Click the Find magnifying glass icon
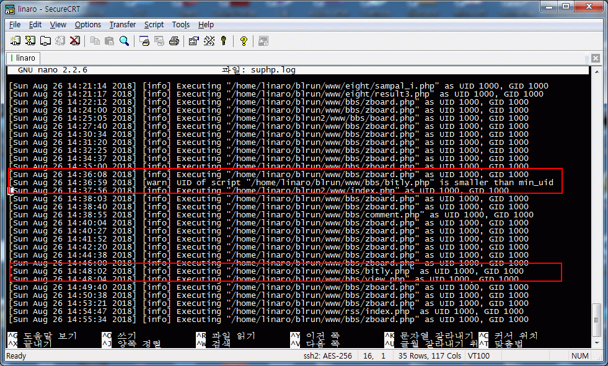Viewport: 608px width, 366px height. [125, 41]
